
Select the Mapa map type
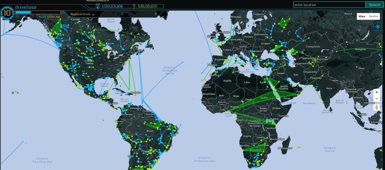click(x=362, y=17)
